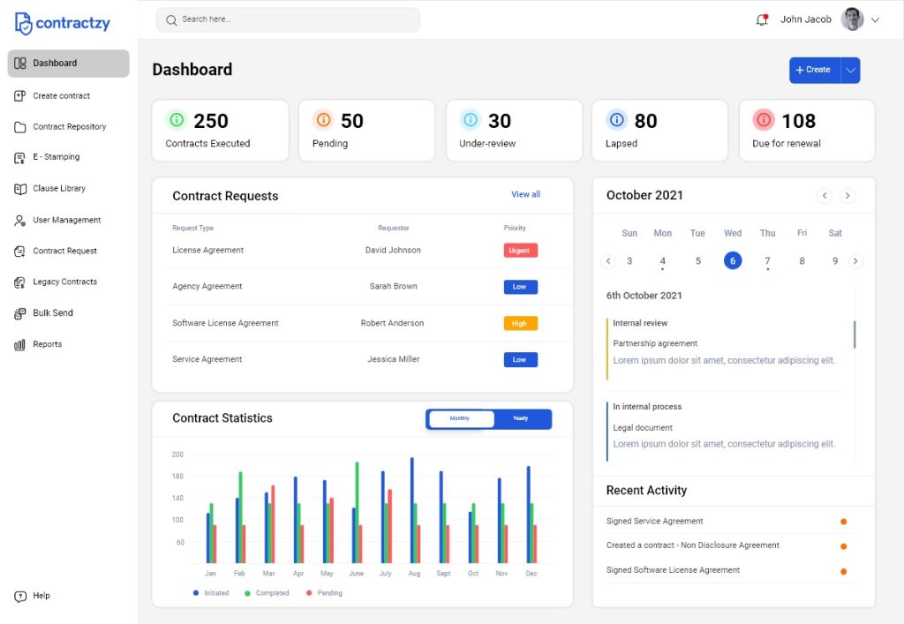Click the Clause Library book icon

20,189
